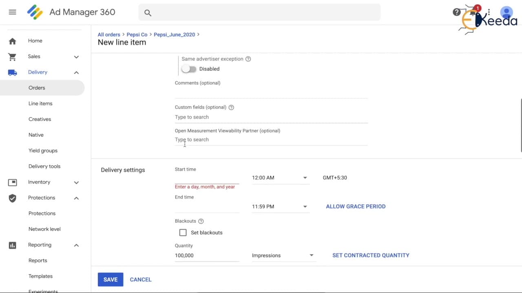This screenshot has width=522, height=293.
Task: Click the Sales shopping cart icon
Action: click(x=12, y=57)
